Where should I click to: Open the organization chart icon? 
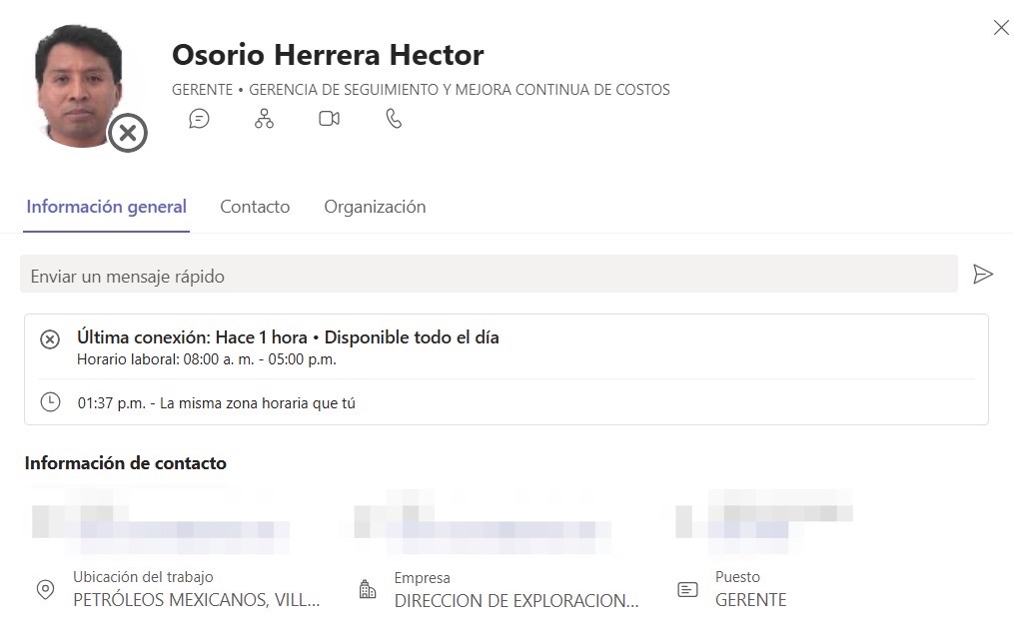tap(264, 119)
